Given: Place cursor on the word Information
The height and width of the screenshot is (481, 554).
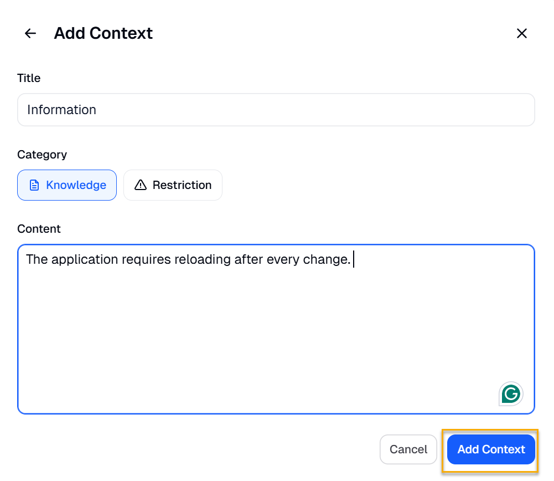Looking at the screenshot, I should point(61,110).
